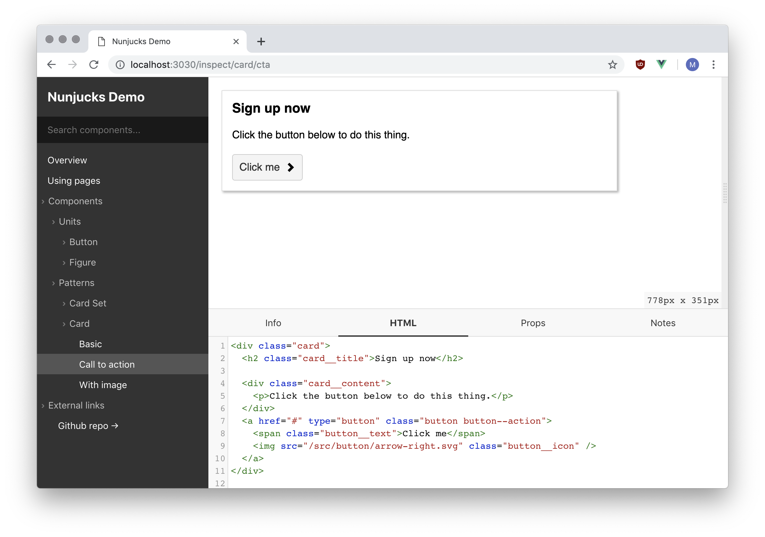Open the Info tab
The height and width of the screenshot is (537, 765).
click(273, 323)
